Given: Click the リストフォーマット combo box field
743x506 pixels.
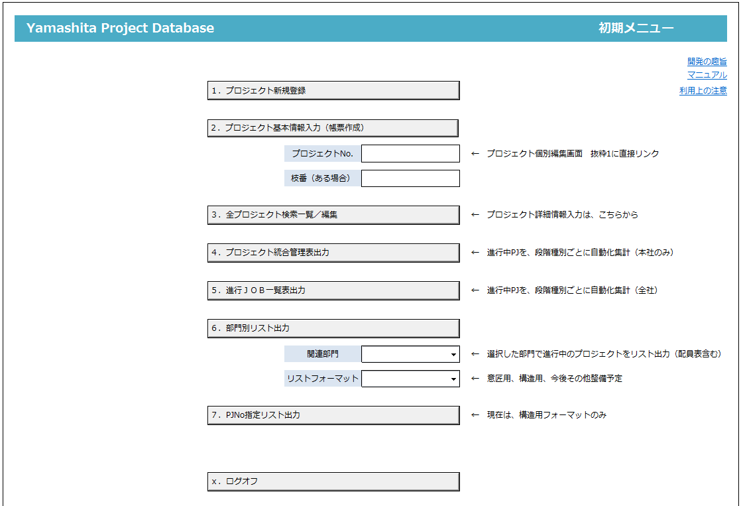Looking at the screenshot, I should click(x=410, y=379).
